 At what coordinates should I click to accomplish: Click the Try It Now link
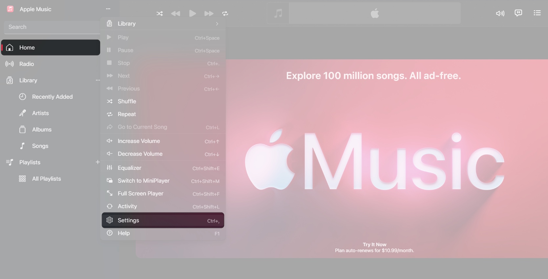pos(374,245)
